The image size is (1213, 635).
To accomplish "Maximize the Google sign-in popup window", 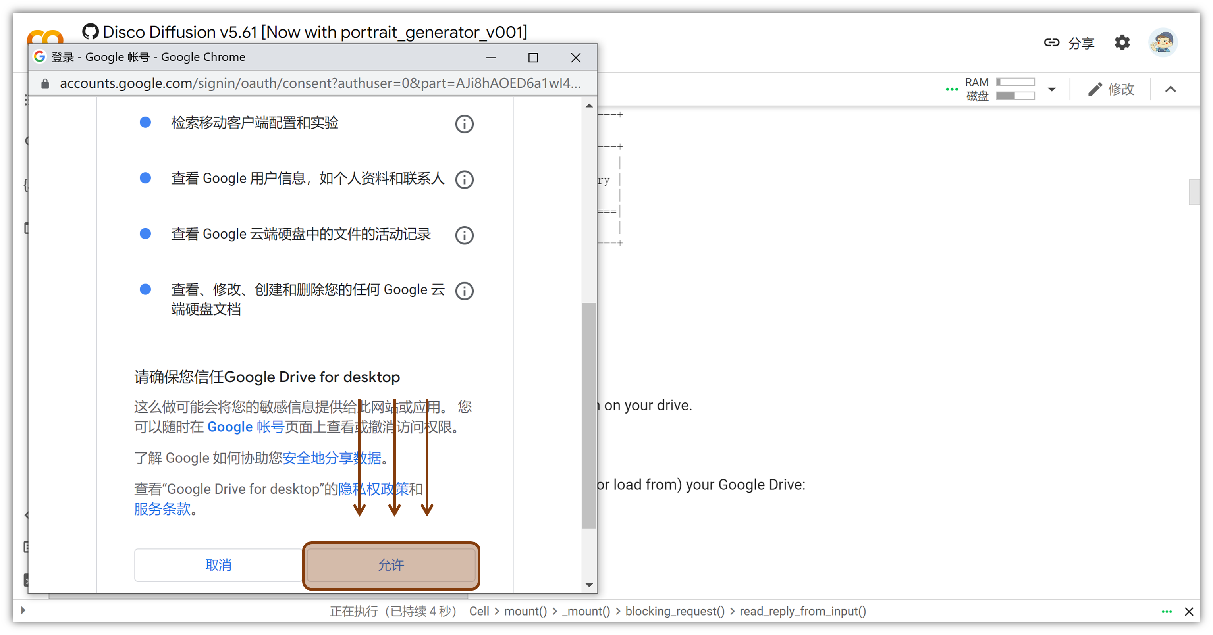I will 533,58.
